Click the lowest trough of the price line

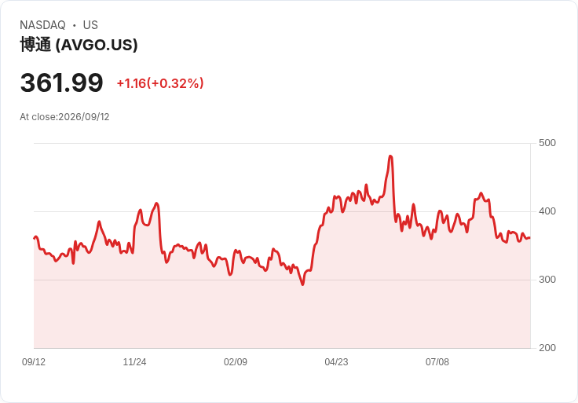pyautogui.click(x=303, y=284)
